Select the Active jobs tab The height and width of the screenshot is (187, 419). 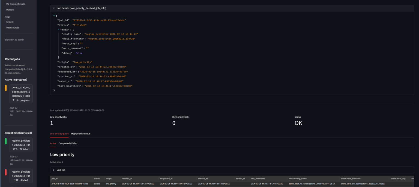tap(53, 143)
